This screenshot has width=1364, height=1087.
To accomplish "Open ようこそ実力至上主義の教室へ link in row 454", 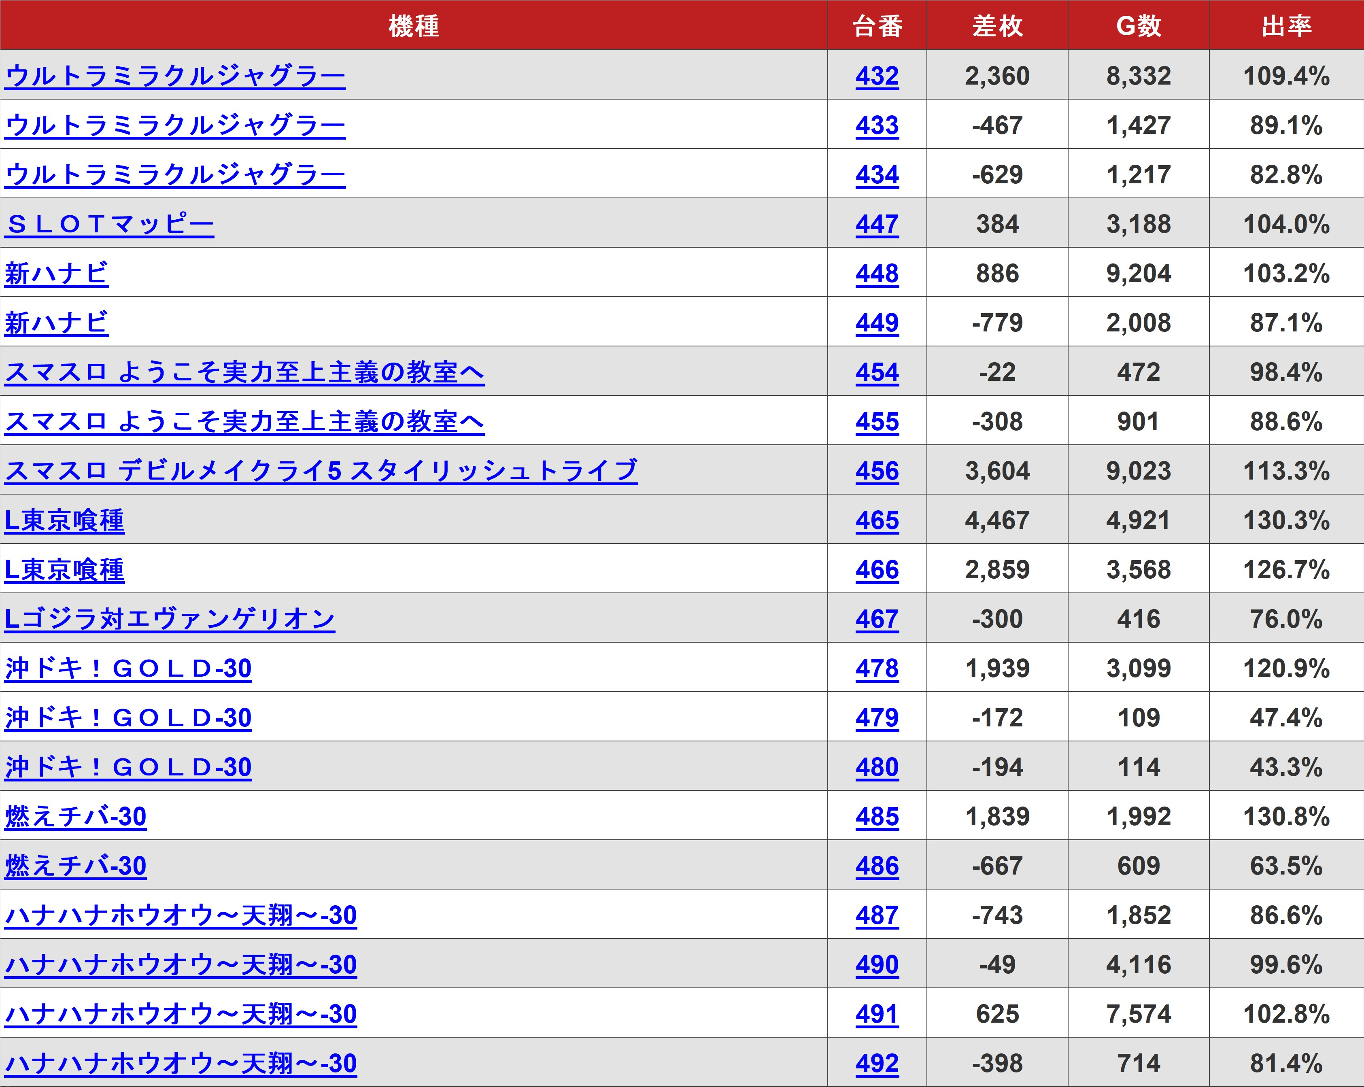I will [x=244, y=372].
